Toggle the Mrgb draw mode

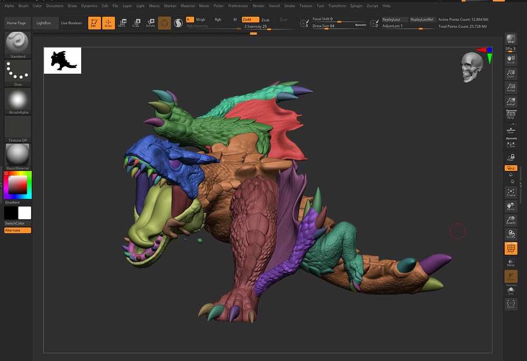coord(201,19)
